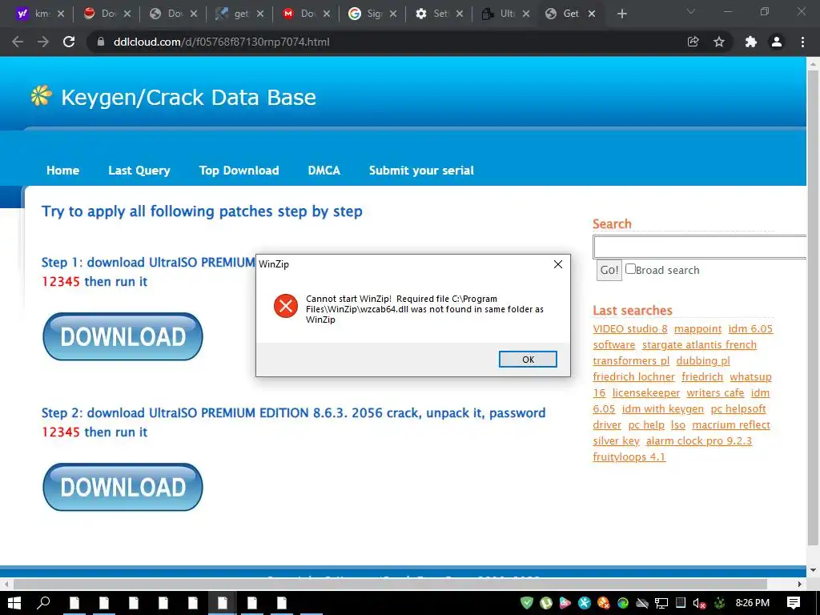
Task: Click the horizontal scrollbar right arrow
Action: tap(800, 584)
